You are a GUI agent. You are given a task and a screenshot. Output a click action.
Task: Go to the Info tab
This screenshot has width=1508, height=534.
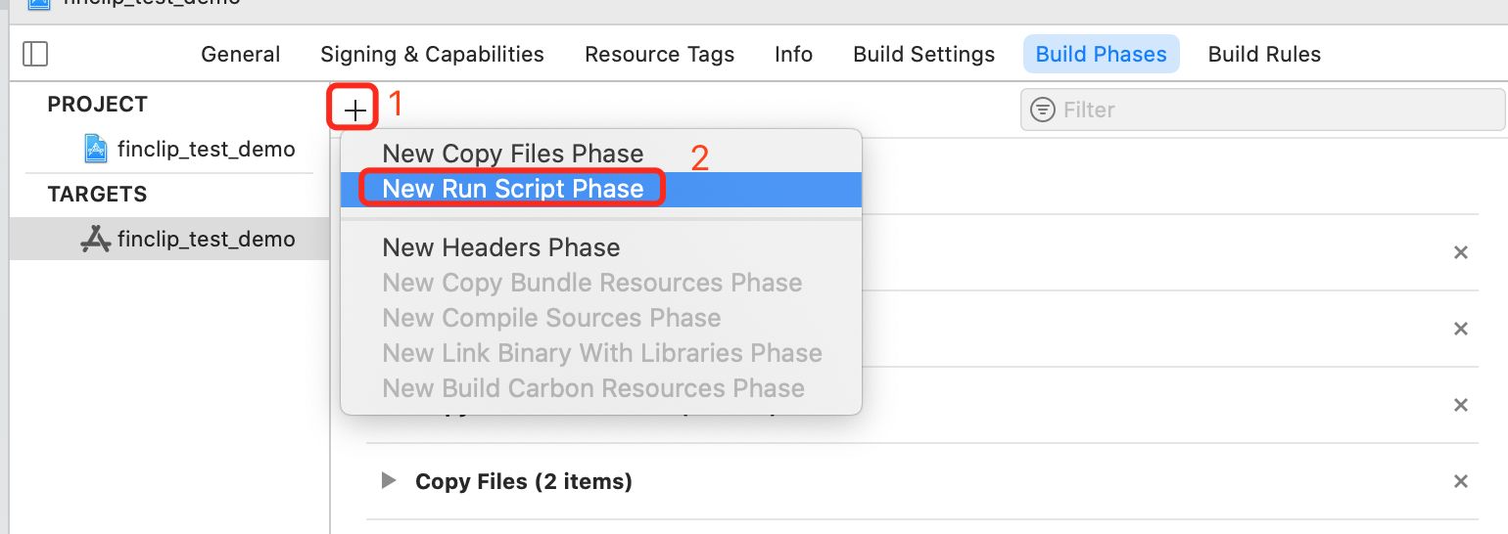[x=793, y=55]
